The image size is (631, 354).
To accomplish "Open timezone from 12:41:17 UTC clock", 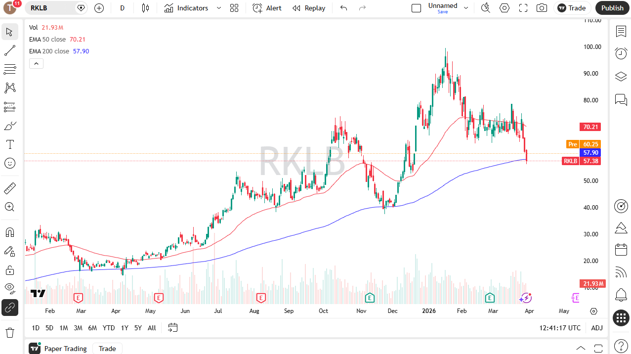I will [x=560, y=328].
